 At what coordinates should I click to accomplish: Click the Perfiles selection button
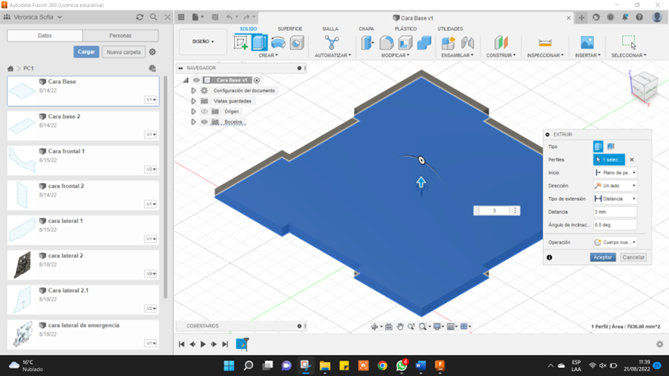click(x=609, y=159)
